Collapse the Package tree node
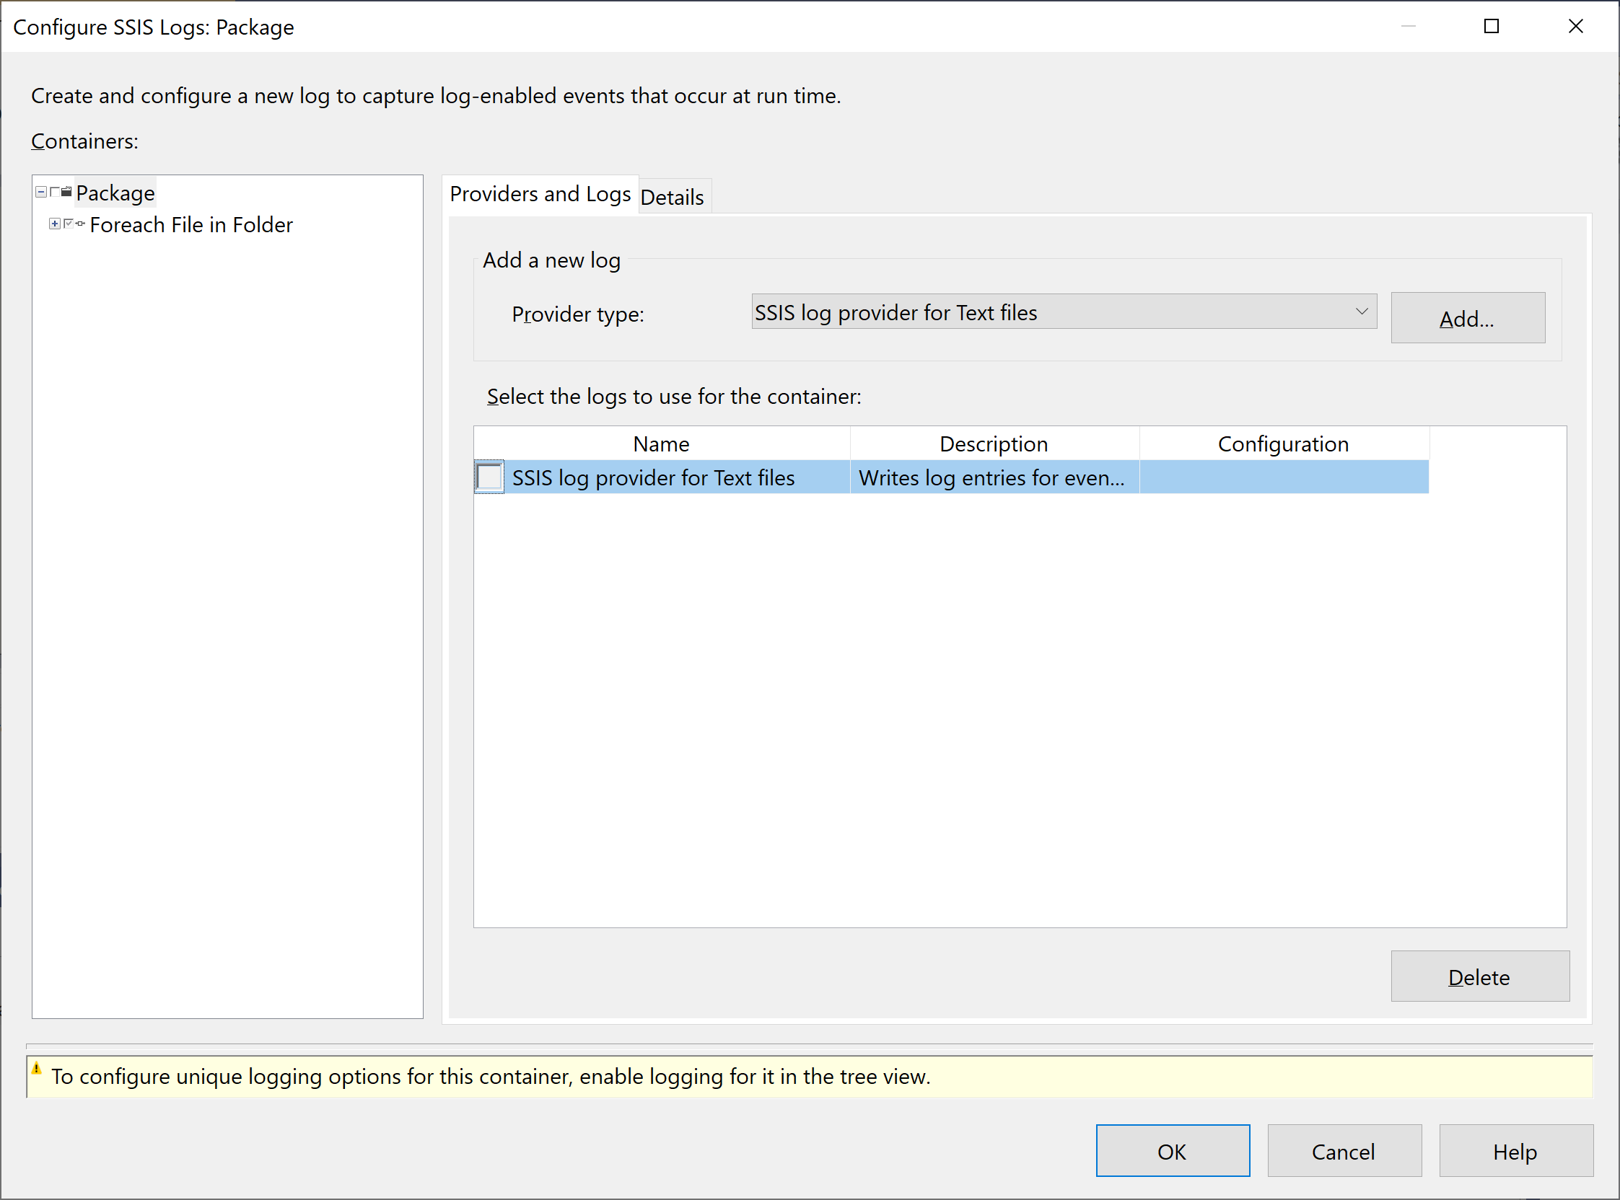This screenshot has height=1200, width=1620. click(x=41, y=193)
